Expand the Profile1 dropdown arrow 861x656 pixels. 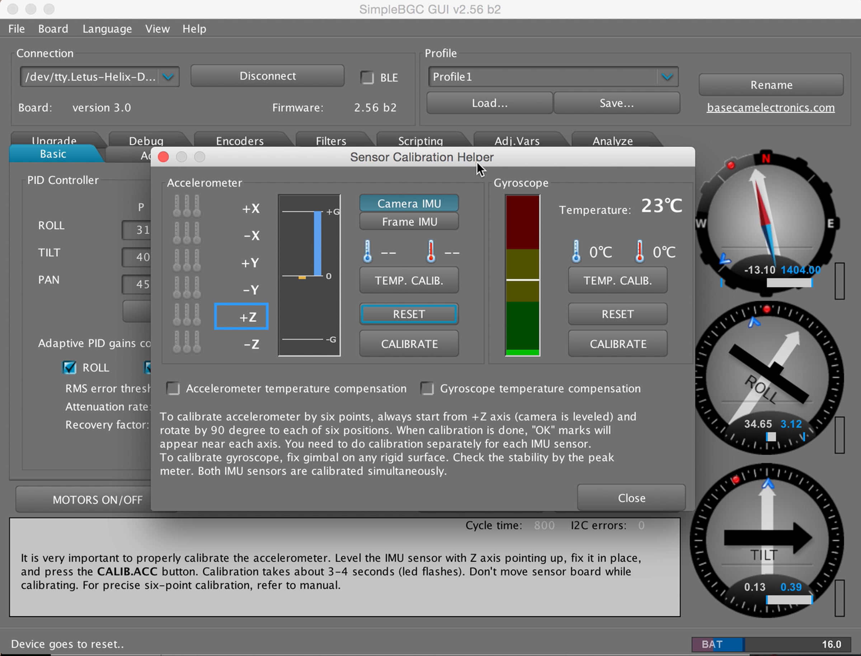click(667, 76)
